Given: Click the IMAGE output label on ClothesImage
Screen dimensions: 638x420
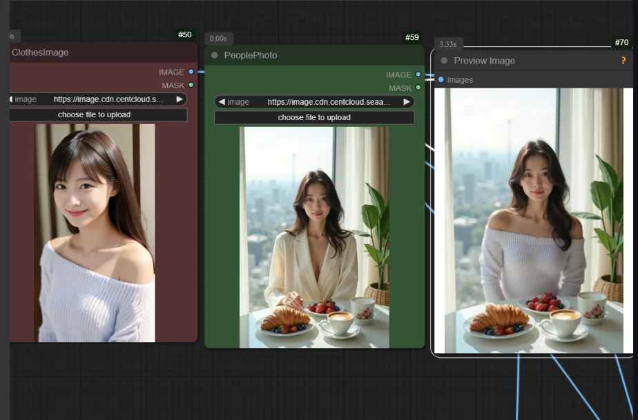Looking at the screenshot, I should click(x=171, y=72).
